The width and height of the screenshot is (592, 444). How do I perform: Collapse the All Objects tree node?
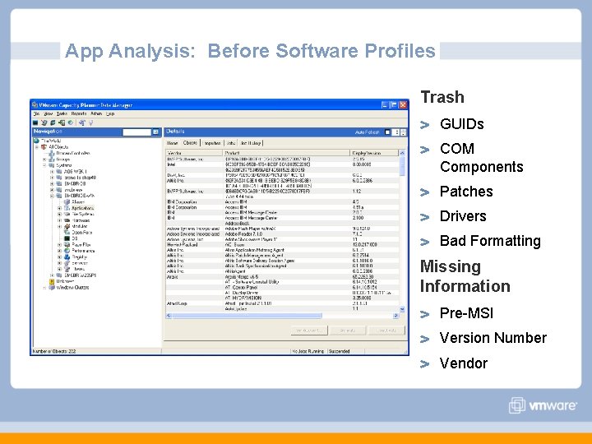click(37, 147)
